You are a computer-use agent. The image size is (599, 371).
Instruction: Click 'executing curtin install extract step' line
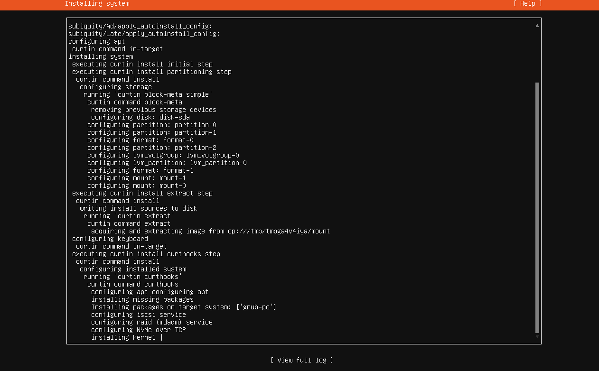pos(142,193)
